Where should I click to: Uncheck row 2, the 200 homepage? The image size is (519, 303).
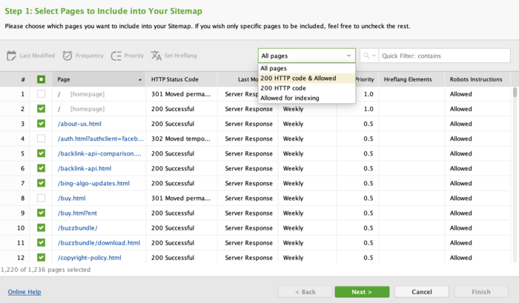tap(41, 109)
